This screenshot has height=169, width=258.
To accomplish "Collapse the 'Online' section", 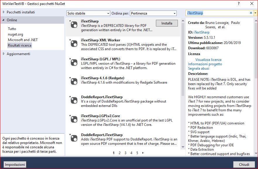I will pyautogui.click(x=4, y=20).
